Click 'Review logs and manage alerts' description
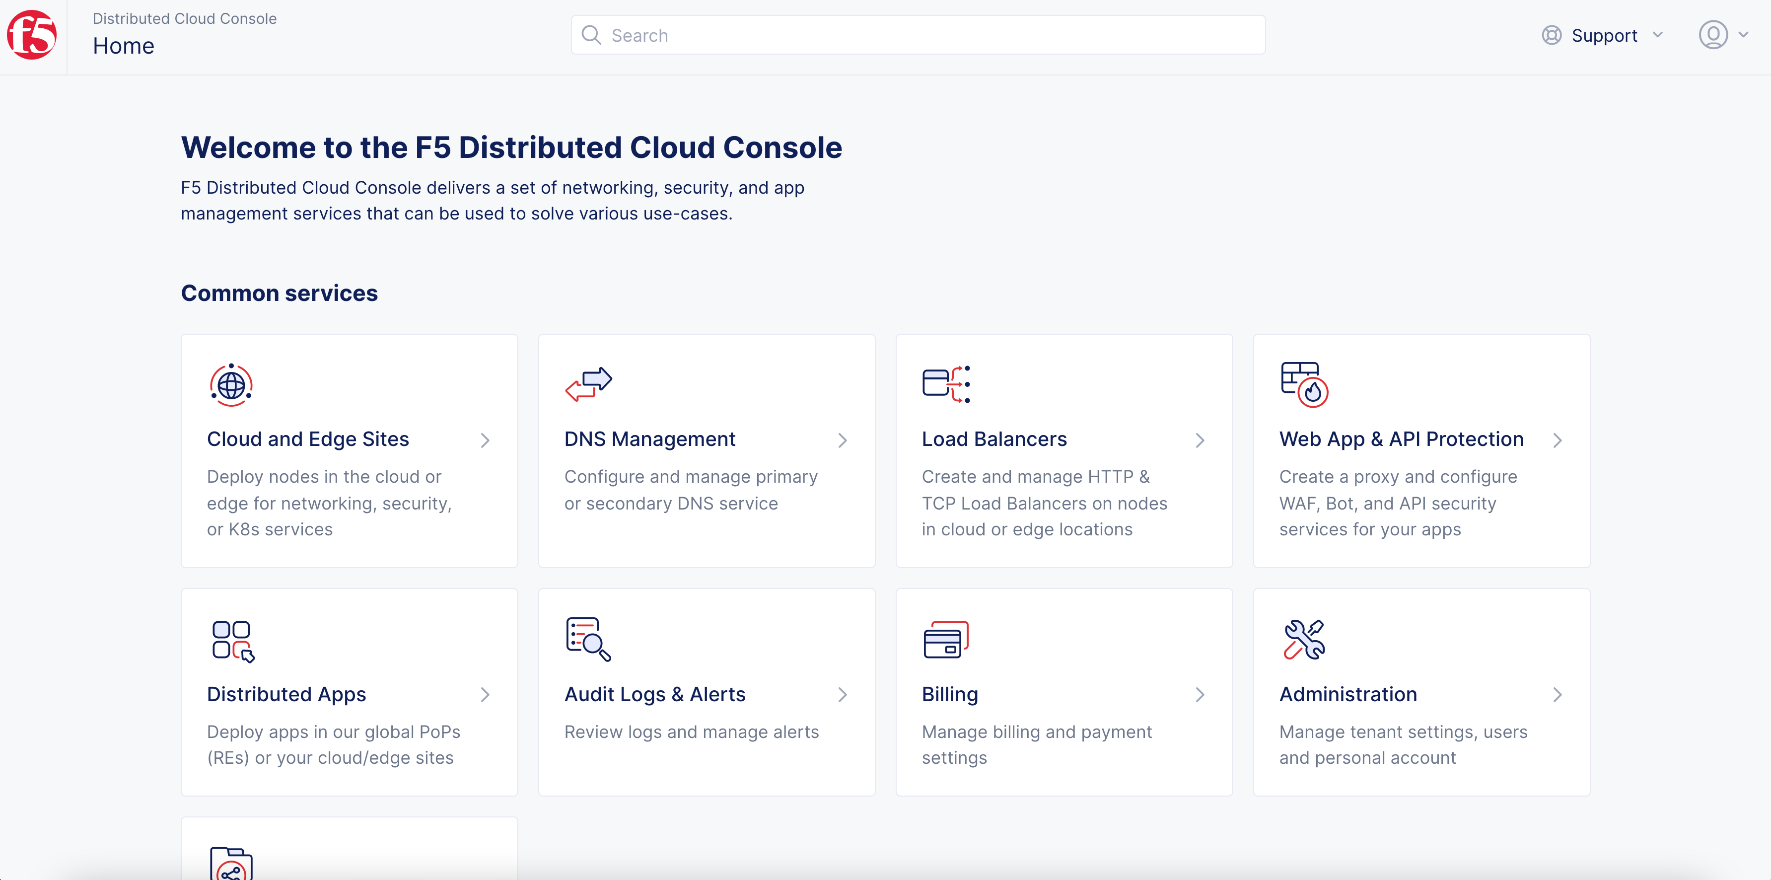 (692, 732)
